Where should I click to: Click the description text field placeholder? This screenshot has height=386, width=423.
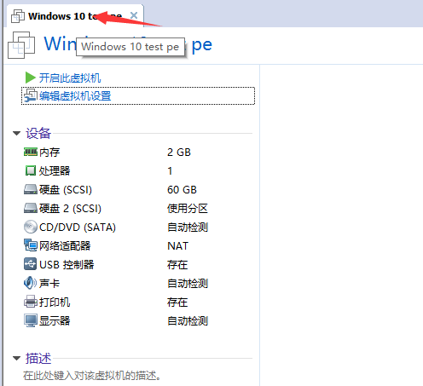click(x=92, y=376)
